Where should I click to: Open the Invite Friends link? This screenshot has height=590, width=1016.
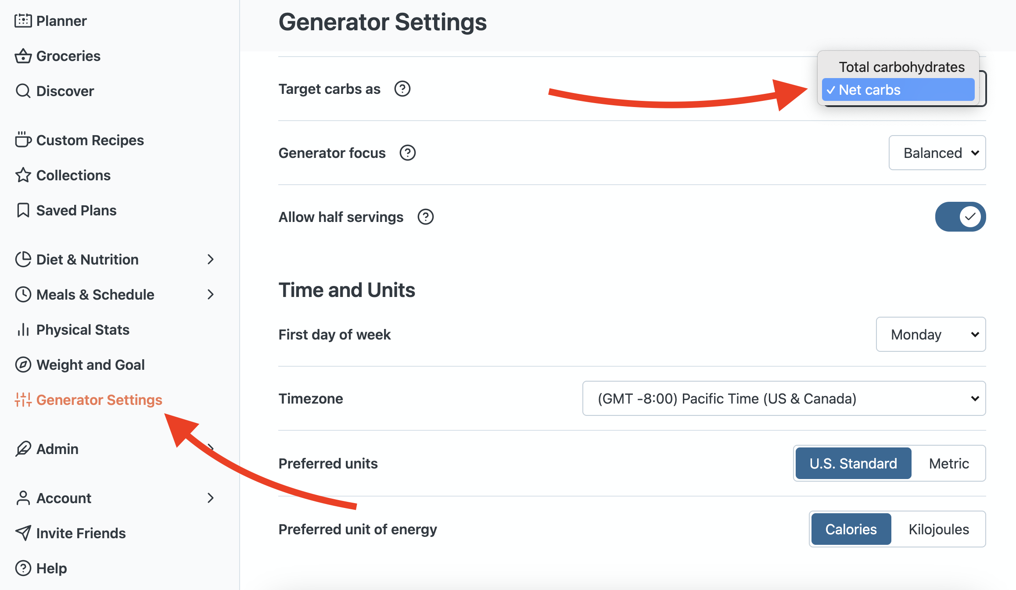click(81, 533)
